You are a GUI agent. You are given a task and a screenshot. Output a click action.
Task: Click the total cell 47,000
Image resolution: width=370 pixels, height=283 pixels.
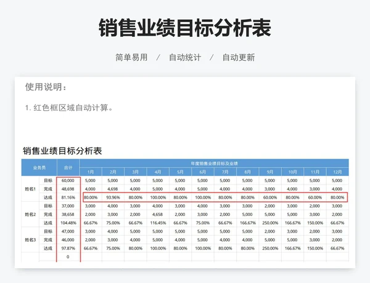(68, 231)
